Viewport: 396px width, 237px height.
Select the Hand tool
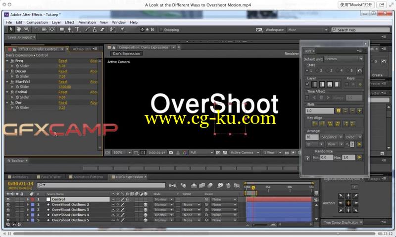pyautogui.click(x=19, y=30)
